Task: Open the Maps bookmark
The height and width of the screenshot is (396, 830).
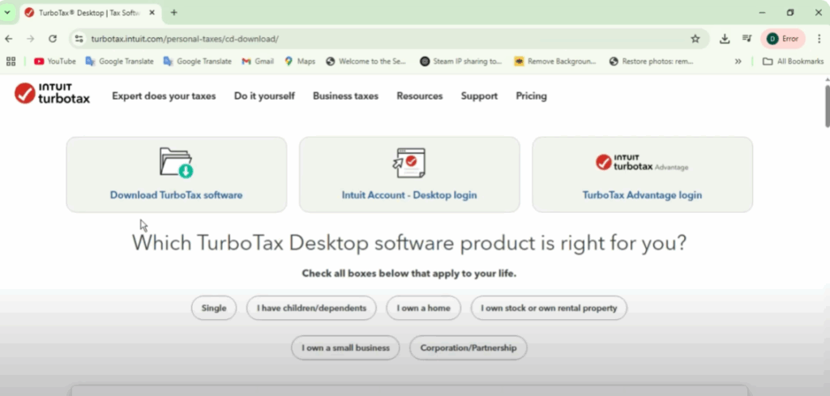Action: click(x=300, y=62)
